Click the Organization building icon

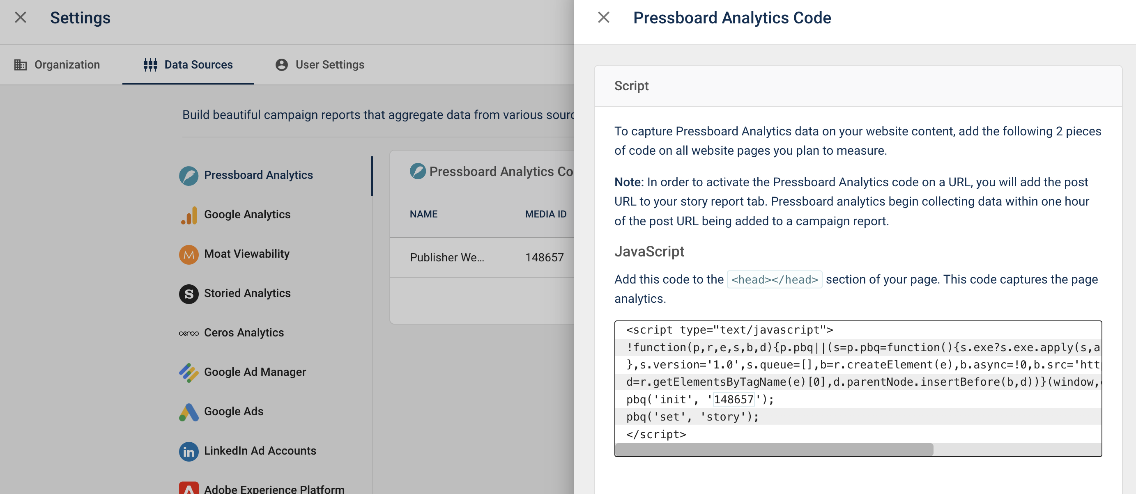20,65
